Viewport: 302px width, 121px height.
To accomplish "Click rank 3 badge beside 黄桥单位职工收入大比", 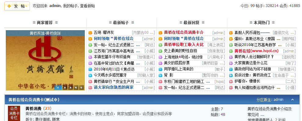I will (x=160, y=45).
